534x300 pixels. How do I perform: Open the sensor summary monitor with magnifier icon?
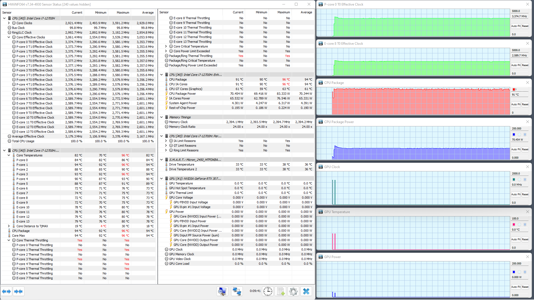click(x=222, y=291)
